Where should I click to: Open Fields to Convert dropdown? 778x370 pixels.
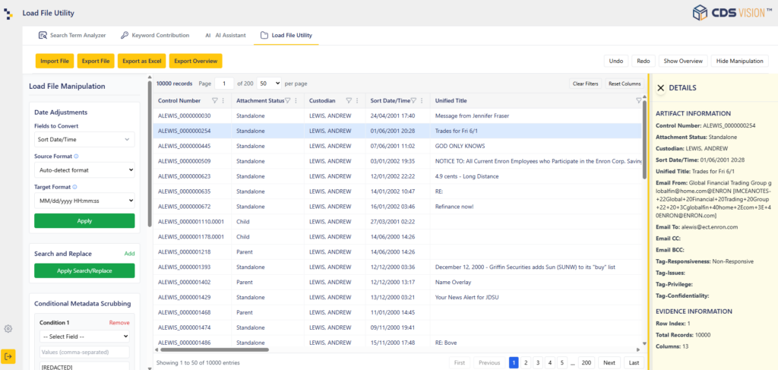(x=84, y=139)
